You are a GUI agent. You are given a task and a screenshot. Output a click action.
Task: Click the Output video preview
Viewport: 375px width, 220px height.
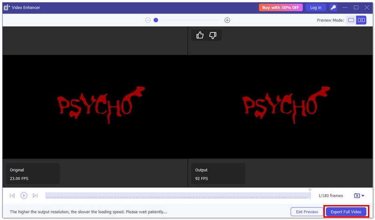[280, 107]
